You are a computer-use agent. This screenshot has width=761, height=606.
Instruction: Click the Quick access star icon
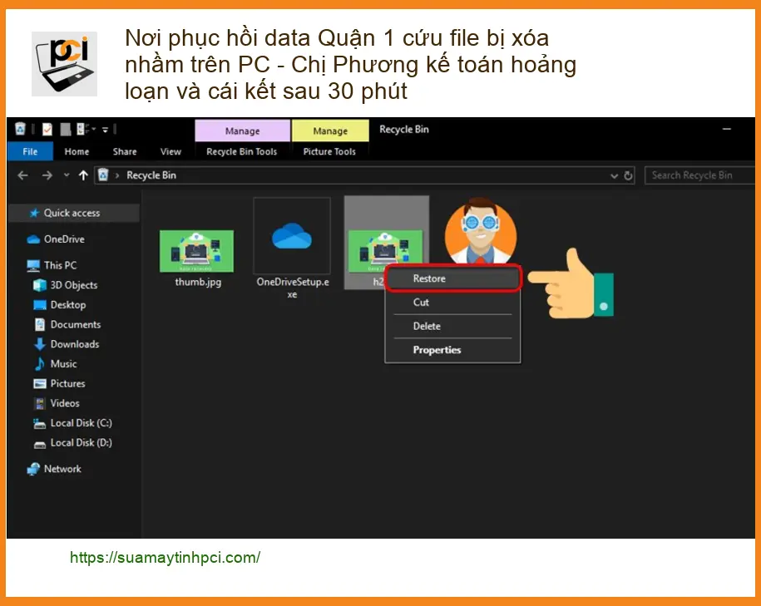pyautogui.click(x=34, y=213)
